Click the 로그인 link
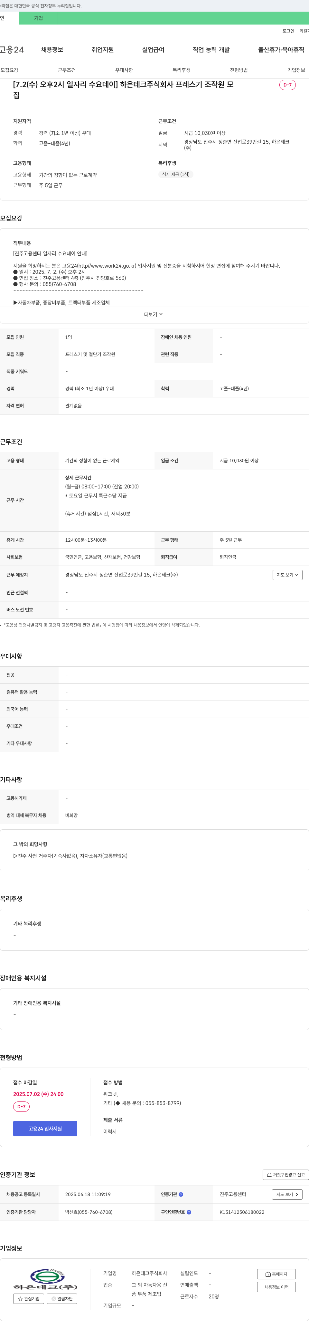This screenshot has height=1321, width=309. (288, 31)
